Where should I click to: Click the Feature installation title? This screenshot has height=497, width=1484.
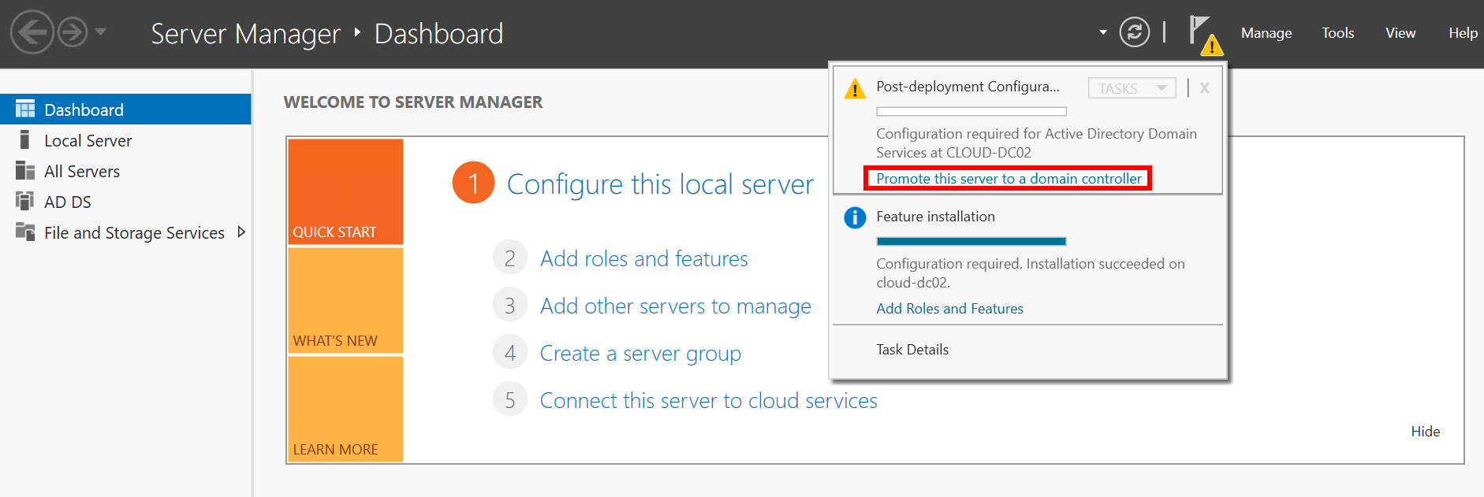[935, 217]
